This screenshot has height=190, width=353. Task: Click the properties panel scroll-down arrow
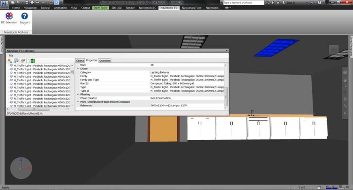(226, 108)
